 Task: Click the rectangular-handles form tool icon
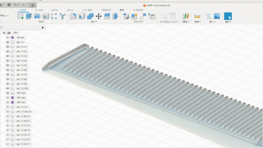pyautogui.click(x=54, y=16)
